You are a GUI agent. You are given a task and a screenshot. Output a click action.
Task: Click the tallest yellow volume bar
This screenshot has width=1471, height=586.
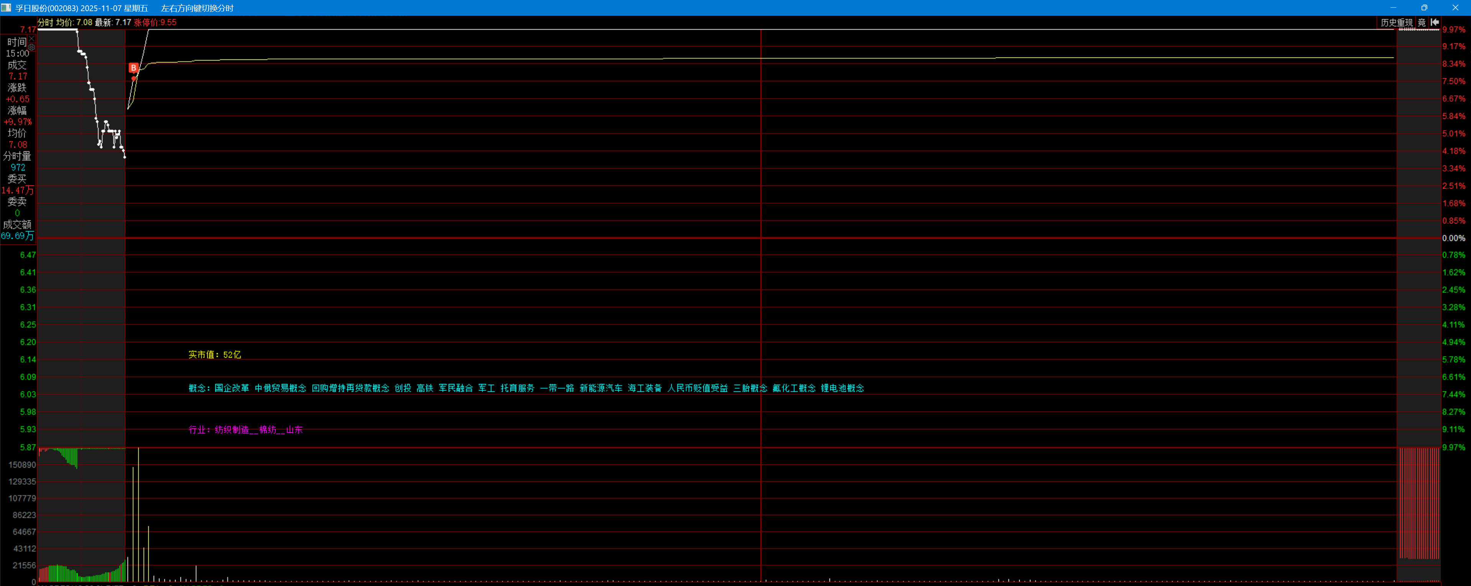point(138,514)
